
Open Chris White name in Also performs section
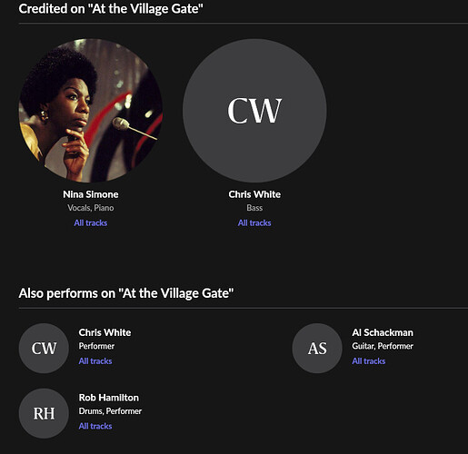105,332
